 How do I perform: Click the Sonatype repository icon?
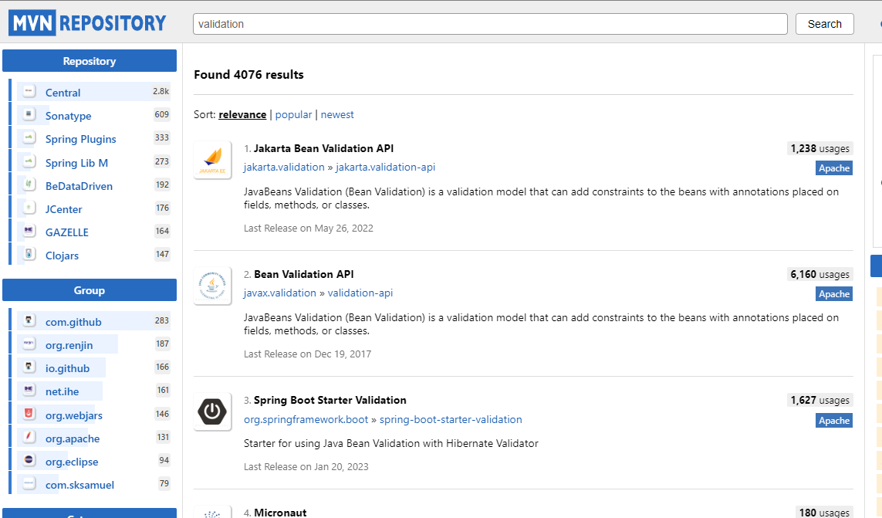[29, 114]
